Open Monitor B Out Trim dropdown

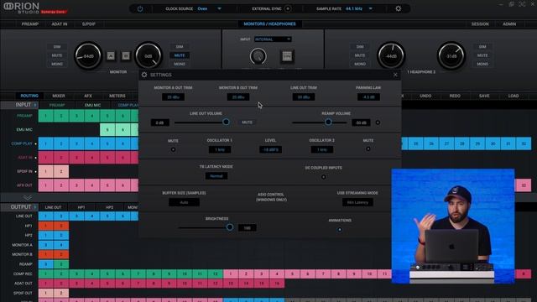click(238, 97)
